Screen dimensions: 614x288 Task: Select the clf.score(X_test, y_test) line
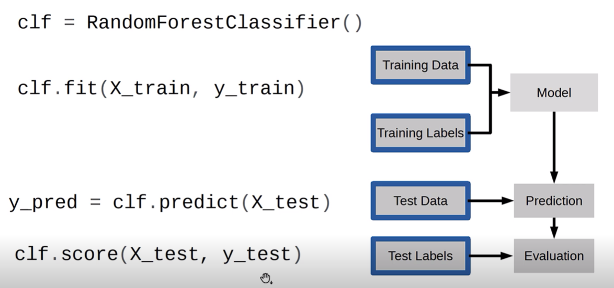tap(158, 255)
